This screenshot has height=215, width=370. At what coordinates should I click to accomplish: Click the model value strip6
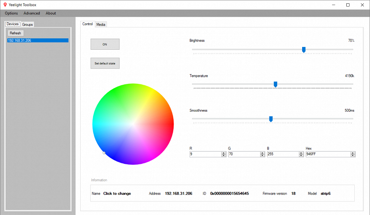tap(325, 193)
